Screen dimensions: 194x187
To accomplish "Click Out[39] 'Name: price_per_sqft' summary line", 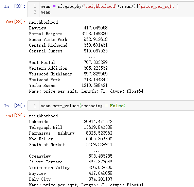I will (86, 185).
